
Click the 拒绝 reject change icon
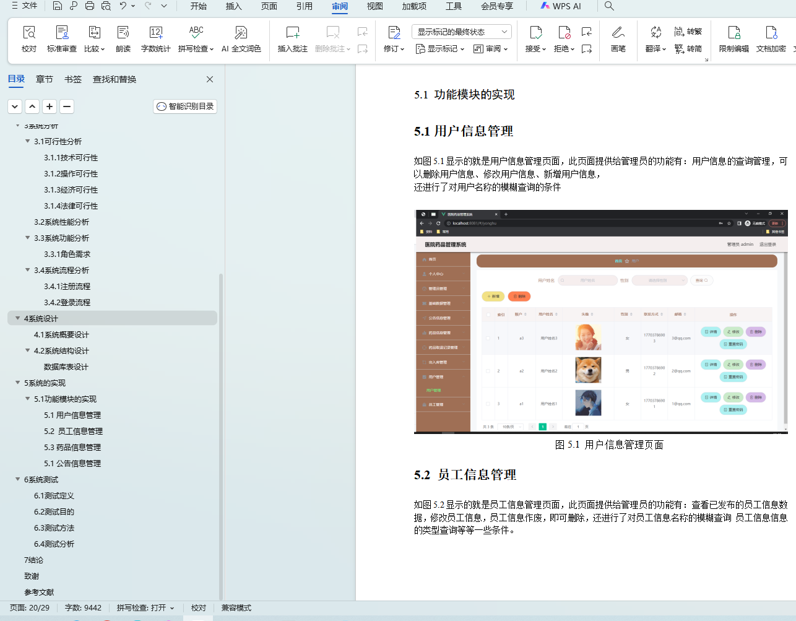tap(565, 32)
